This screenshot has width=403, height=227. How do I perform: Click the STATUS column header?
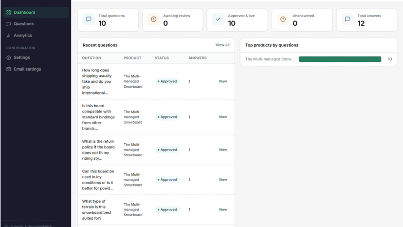click(x=162, y=58)
